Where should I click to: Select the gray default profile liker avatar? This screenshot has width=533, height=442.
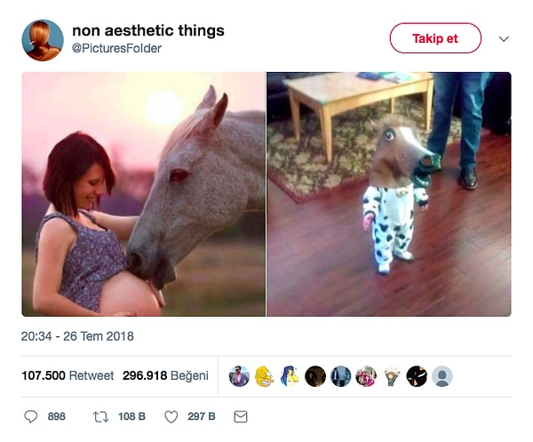[442, 376]
